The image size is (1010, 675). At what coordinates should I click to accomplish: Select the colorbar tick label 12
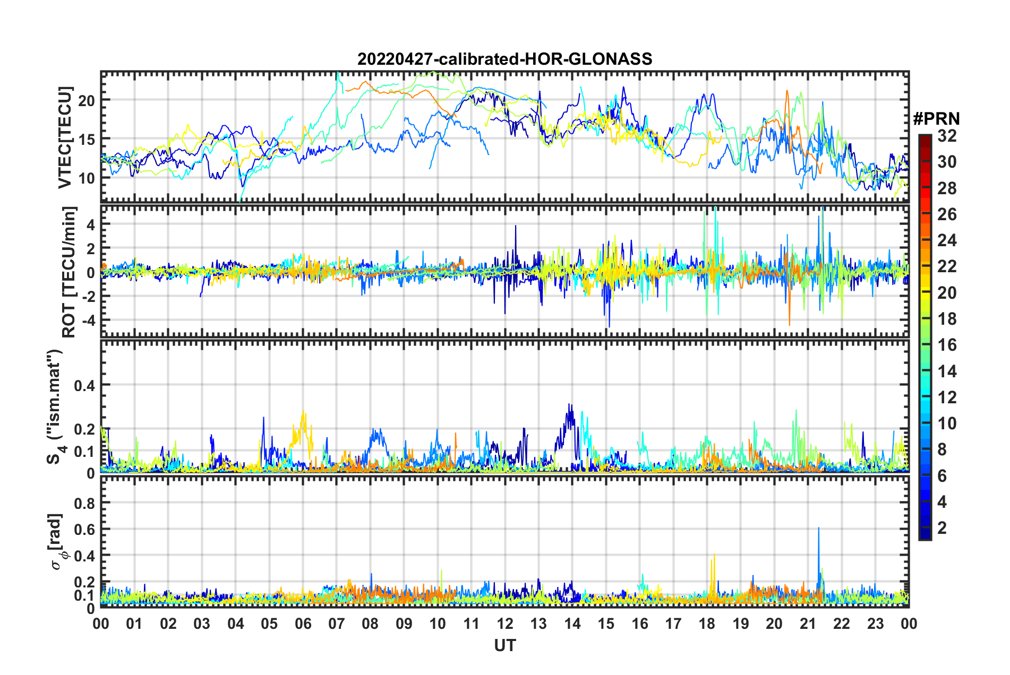coord(947,397)
